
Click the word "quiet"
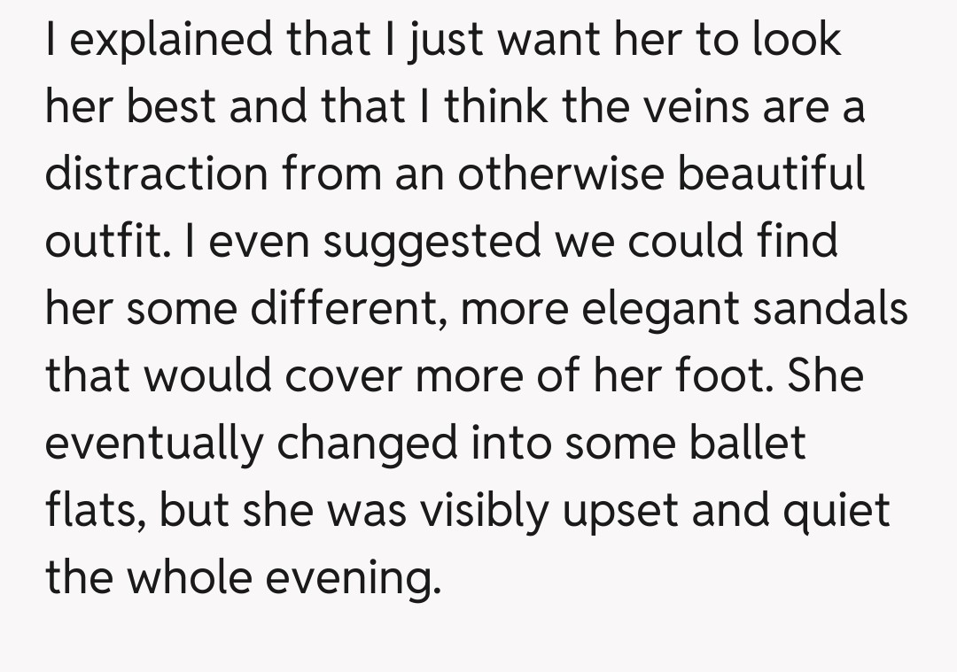pyautogui.click(x=839, y=511)
